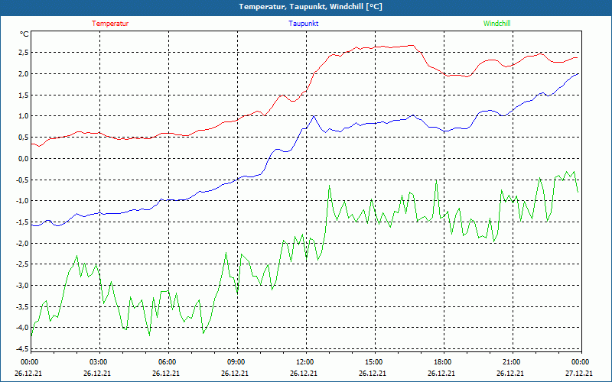Image resolution: width=612 pixels, height=382 pixels.
Task: Click the 1,0 y-axis value
Action: (x=22, y=116)
